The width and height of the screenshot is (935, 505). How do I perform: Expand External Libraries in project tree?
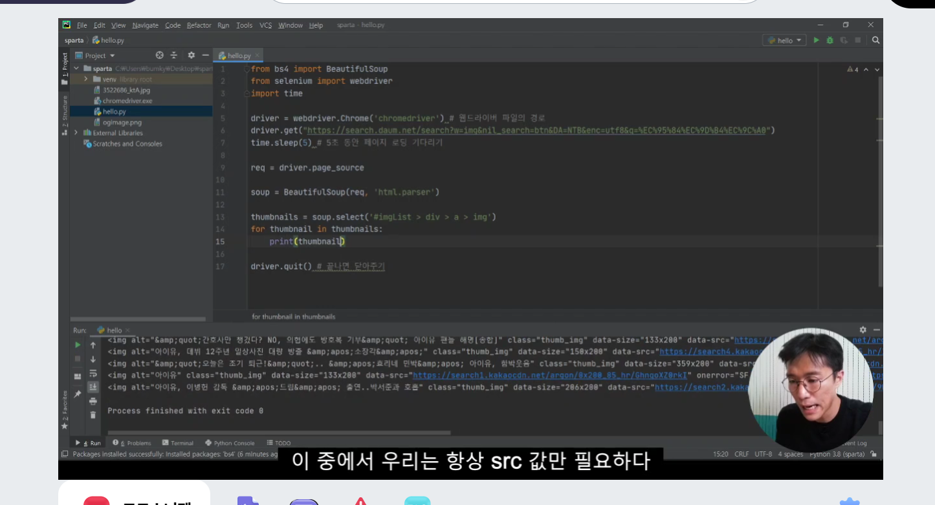coord(77,133)
